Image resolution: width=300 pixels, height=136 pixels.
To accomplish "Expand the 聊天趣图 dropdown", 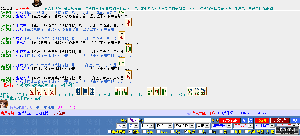I will click(221, 126).
